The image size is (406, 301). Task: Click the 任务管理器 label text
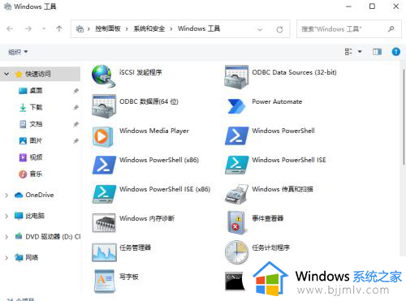click(x=135, y=247)
